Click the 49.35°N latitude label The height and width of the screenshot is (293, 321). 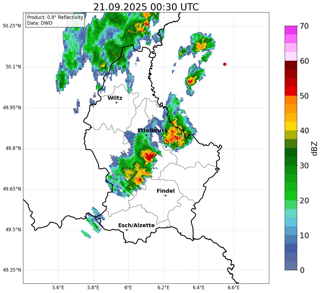(12, 270)
